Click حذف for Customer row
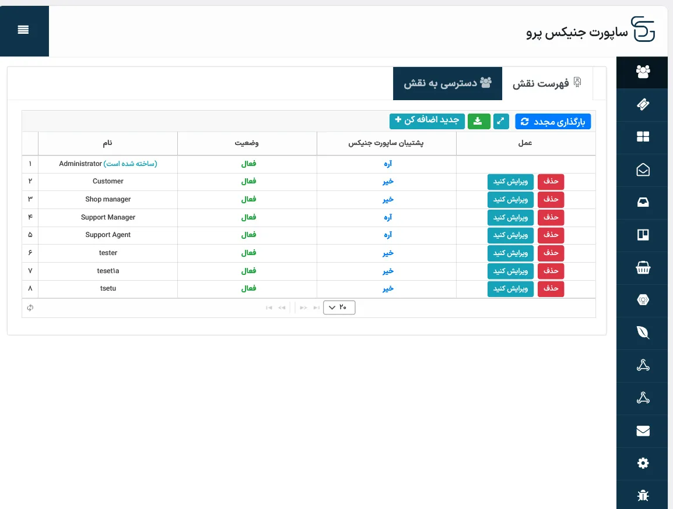 tap(551, 182)
